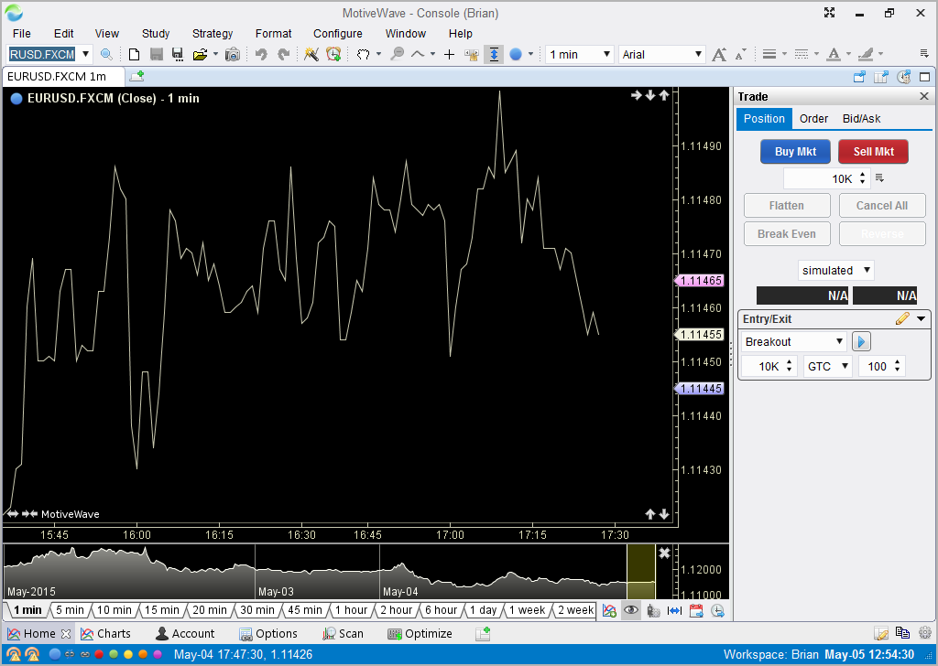Click the Cancel All button
Image resolution: width=938 pixels, height=666 pixels.
point(882,206)
